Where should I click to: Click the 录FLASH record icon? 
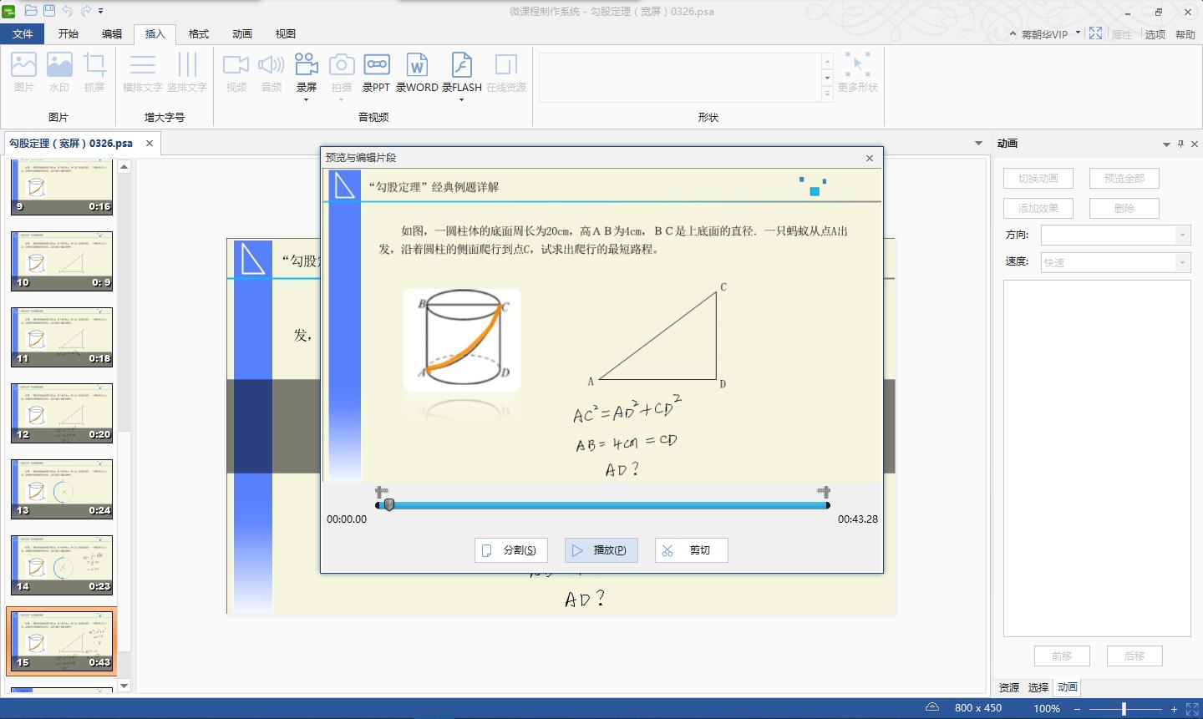461,67
